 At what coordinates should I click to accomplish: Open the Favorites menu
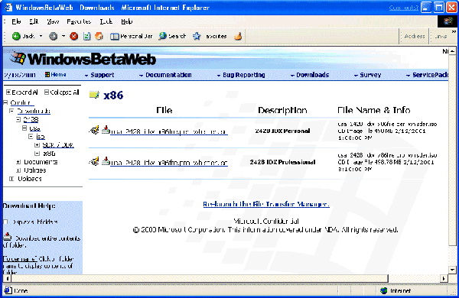[79, 21]
